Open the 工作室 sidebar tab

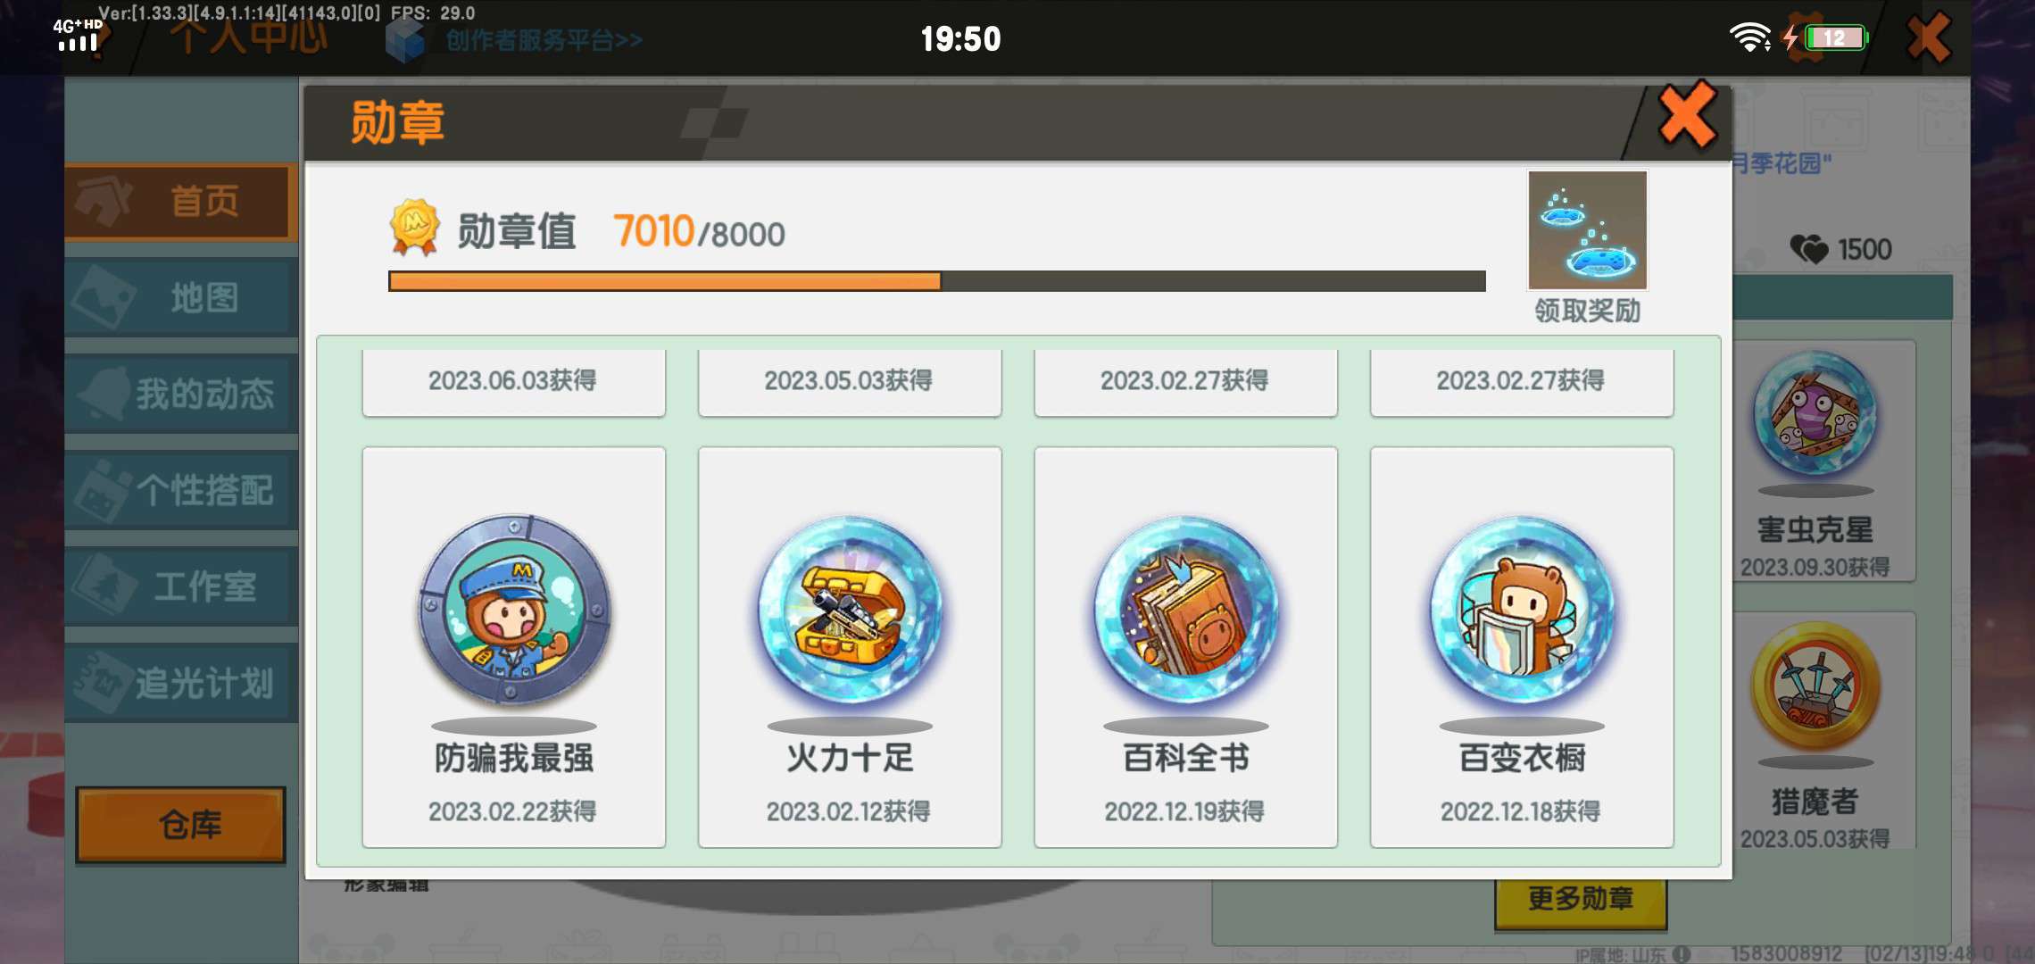(x=180, y=587)
